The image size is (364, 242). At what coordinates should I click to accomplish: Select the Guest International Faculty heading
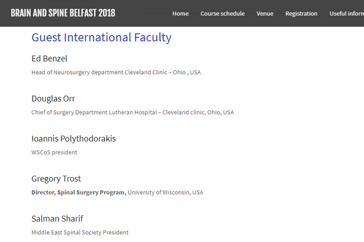coord(101,38)
